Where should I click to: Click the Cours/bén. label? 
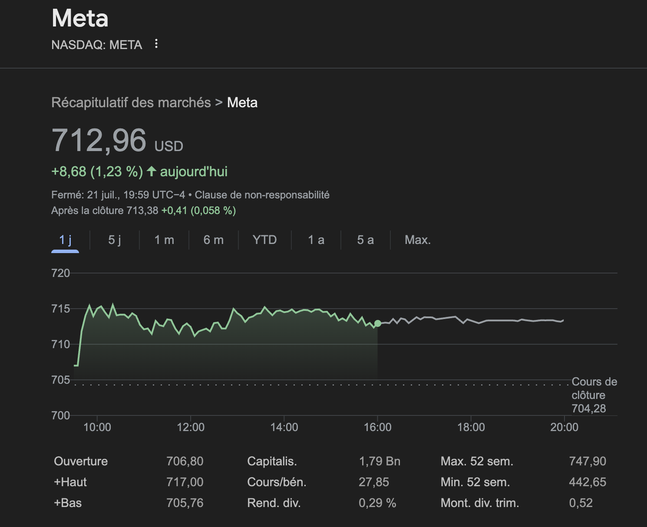[277, 482]
